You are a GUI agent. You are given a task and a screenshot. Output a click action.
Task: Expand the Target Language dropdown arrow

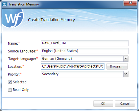(126, 59)
